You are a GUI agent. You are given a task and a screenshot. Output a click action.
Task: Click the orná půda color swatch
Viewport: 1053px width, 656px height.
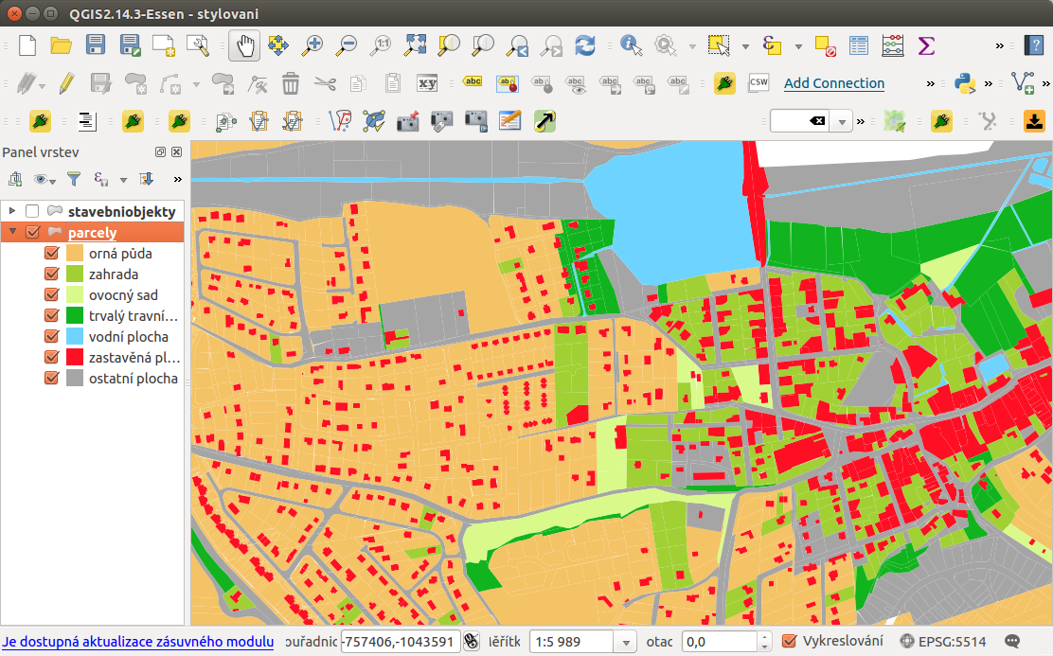(75, 253)
